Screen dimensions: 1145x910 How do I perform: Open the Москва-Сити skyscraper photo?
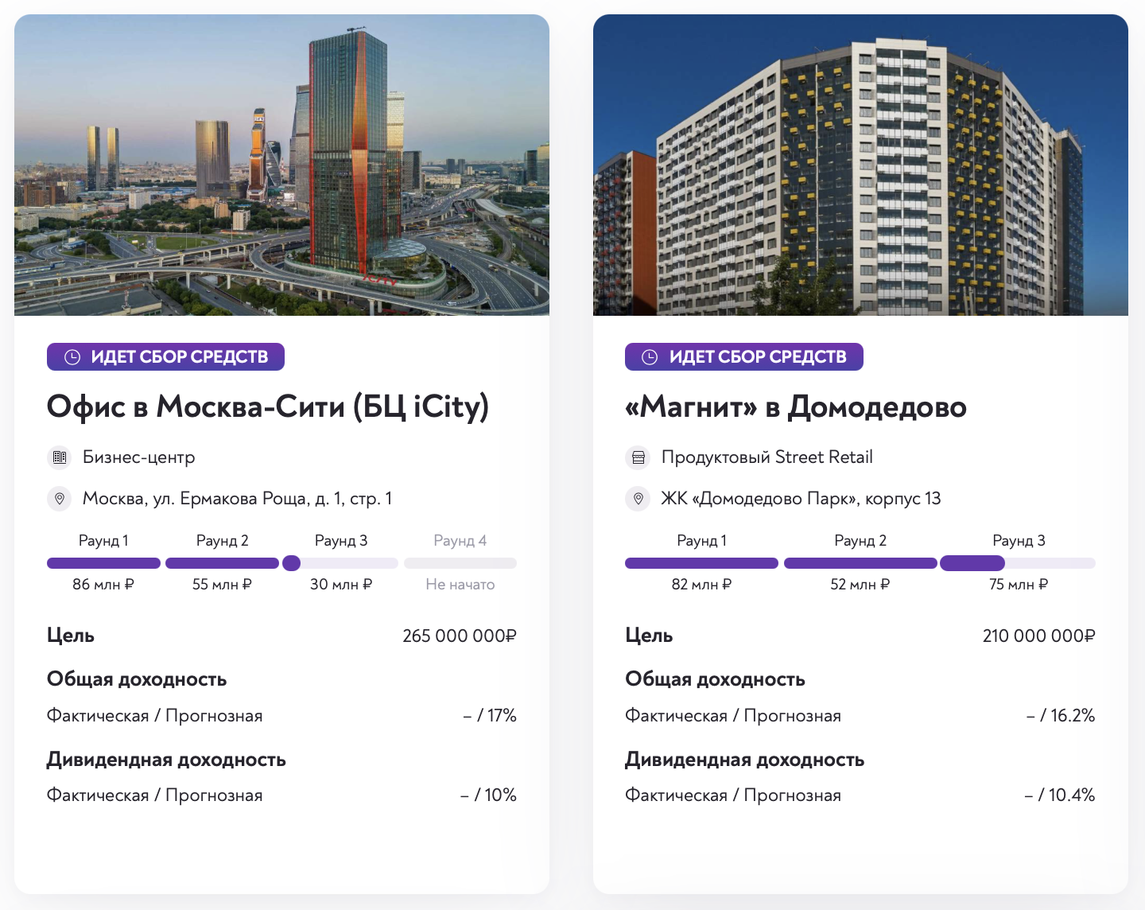[x=281, y=165]
